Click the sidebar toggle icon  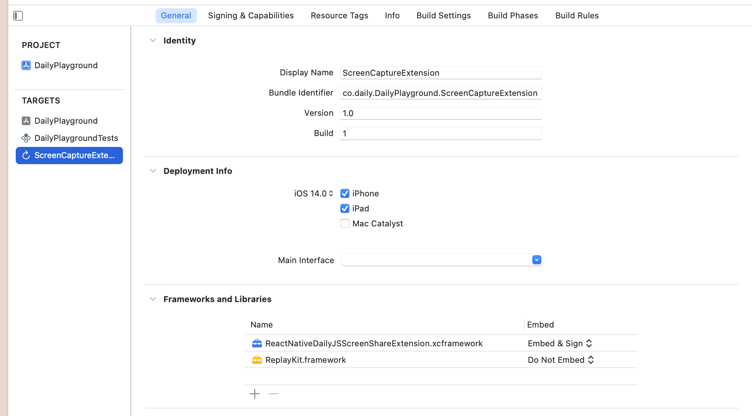point(18,15)
